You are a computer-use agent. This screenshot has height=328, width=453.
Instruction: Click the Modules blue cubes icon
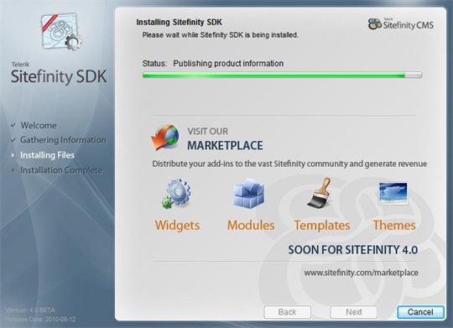(x=249, y=193)
